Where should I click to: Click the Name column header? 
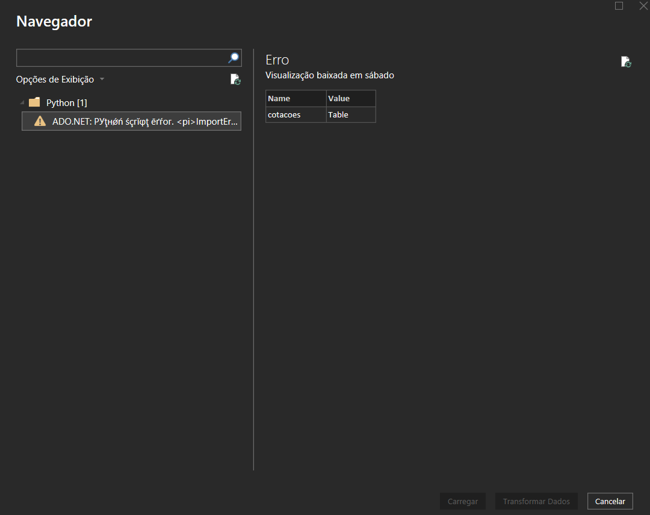[296, 98]
